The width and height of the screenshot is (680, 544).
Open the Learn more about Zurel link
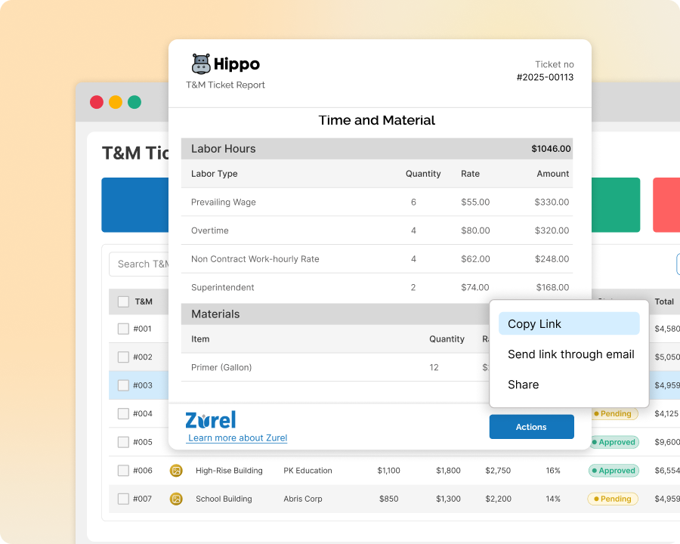(237, 437)
